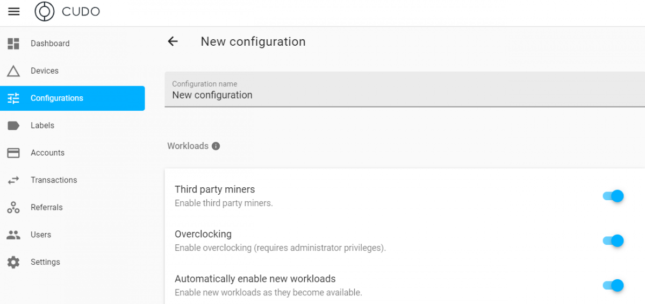Disable the Third party miners toggle
Viewport: 645px width, 304px height.
(613, 196)
